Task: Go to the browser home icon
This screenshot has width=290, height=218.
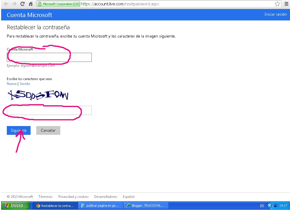Action: click(31, 4)
